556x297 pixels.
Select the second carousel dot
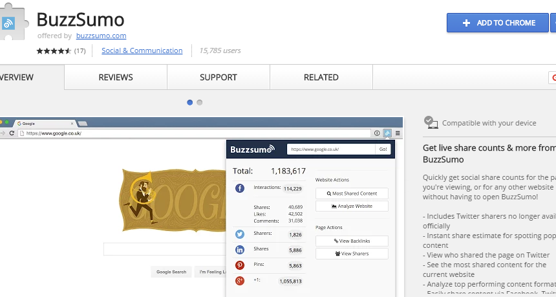pos(200,102)
